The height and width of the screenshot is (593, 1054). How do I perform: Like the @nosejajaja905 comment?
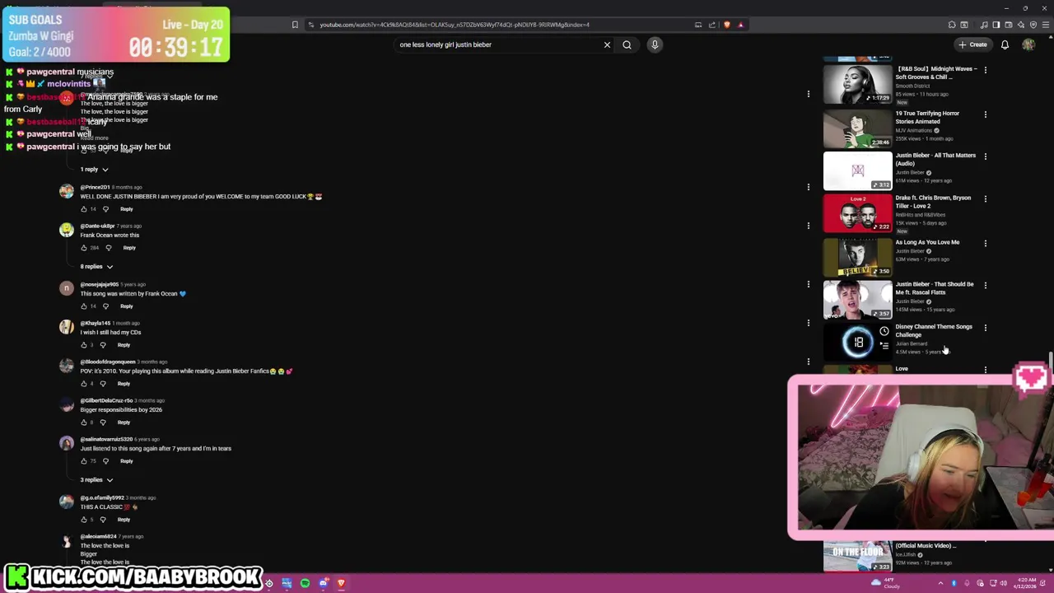click(84, 306)
